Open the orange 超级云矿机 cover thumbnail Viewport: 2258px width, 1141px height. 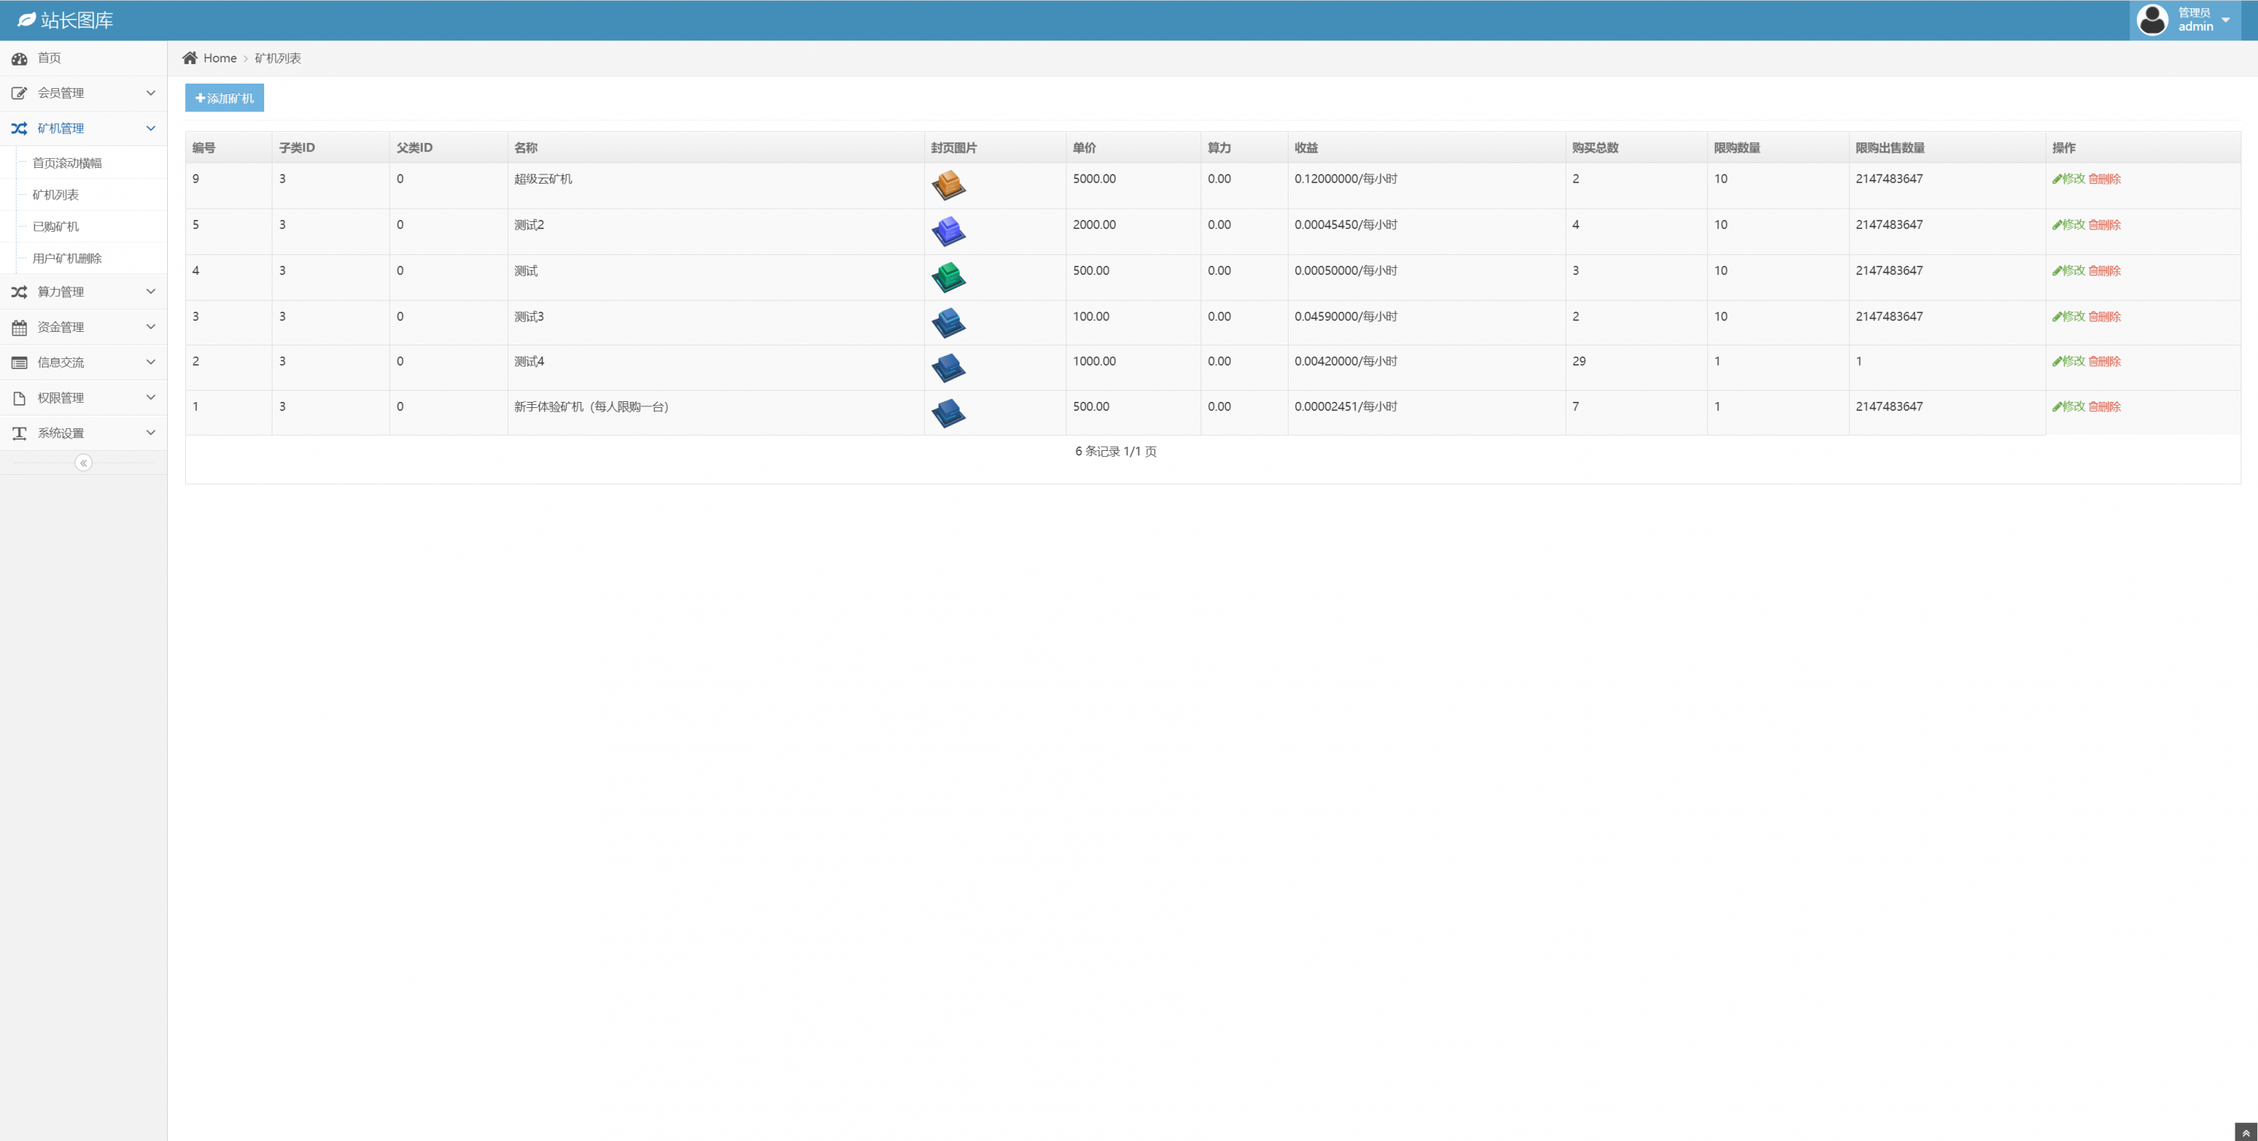[948, 185]
